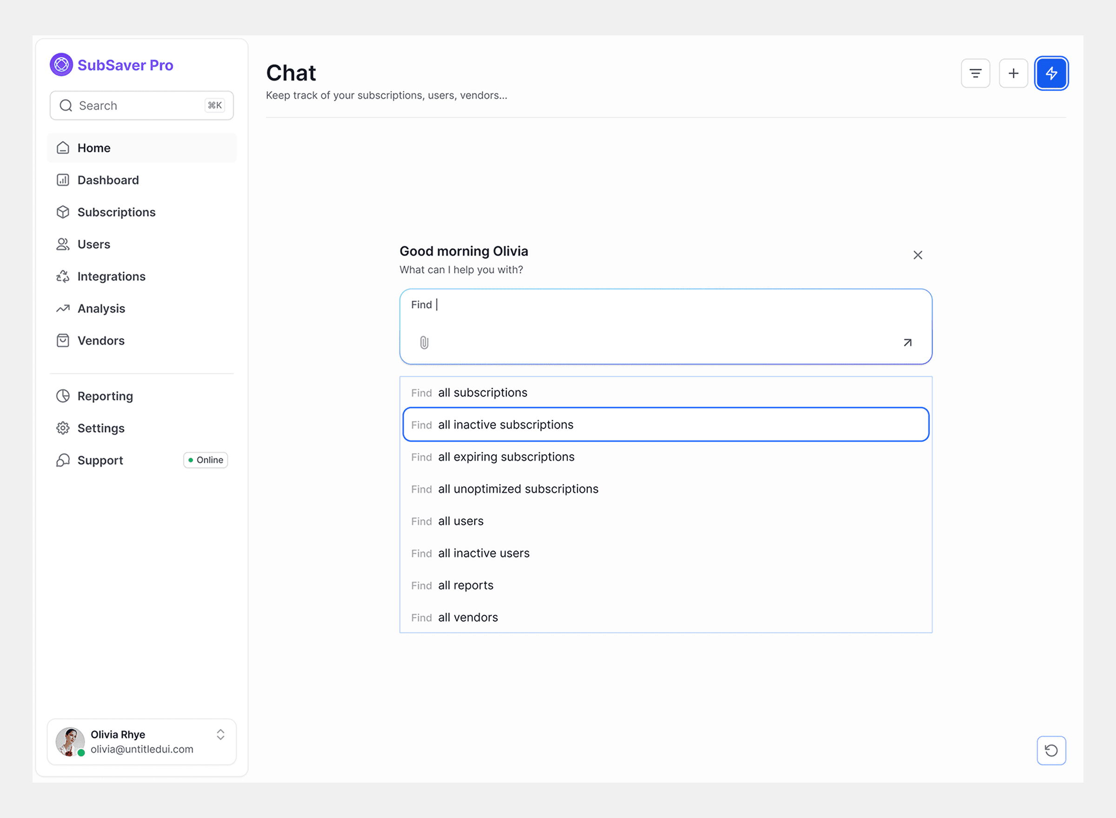
Task: Open the Subscriptions section in sidebar
Action: [x=116, y=212]
